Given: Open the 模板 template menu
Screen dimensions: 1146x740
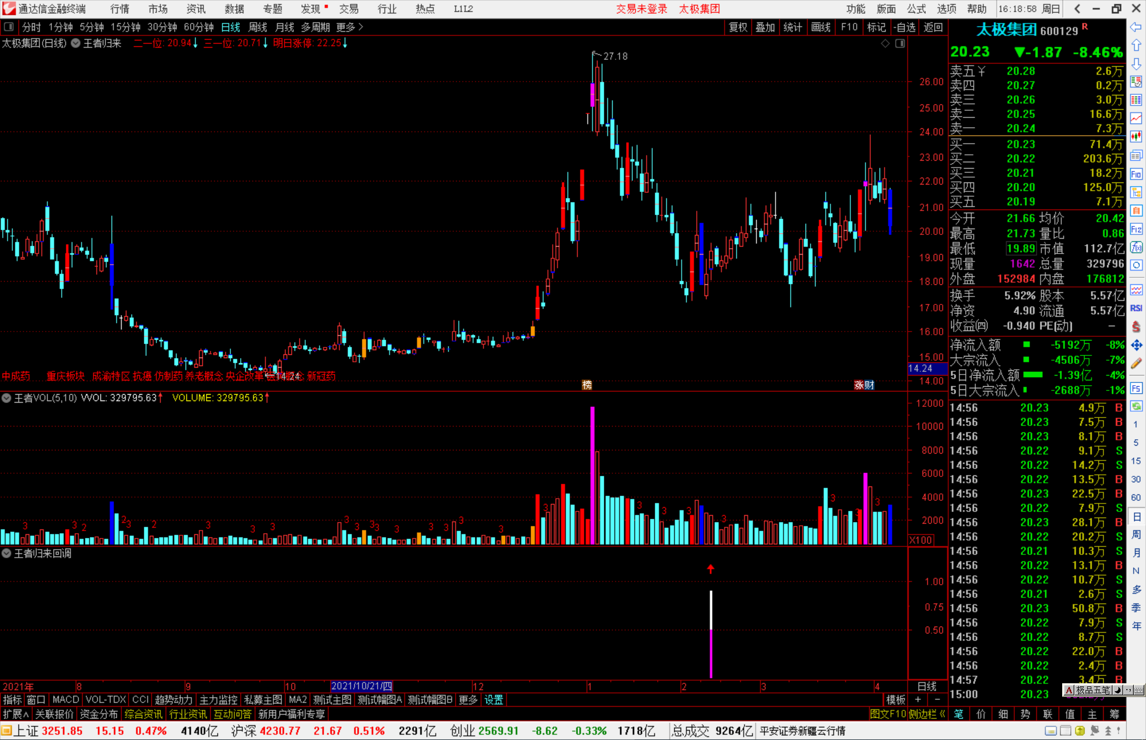Looking at the screenshot, I should tap(896, 700).
